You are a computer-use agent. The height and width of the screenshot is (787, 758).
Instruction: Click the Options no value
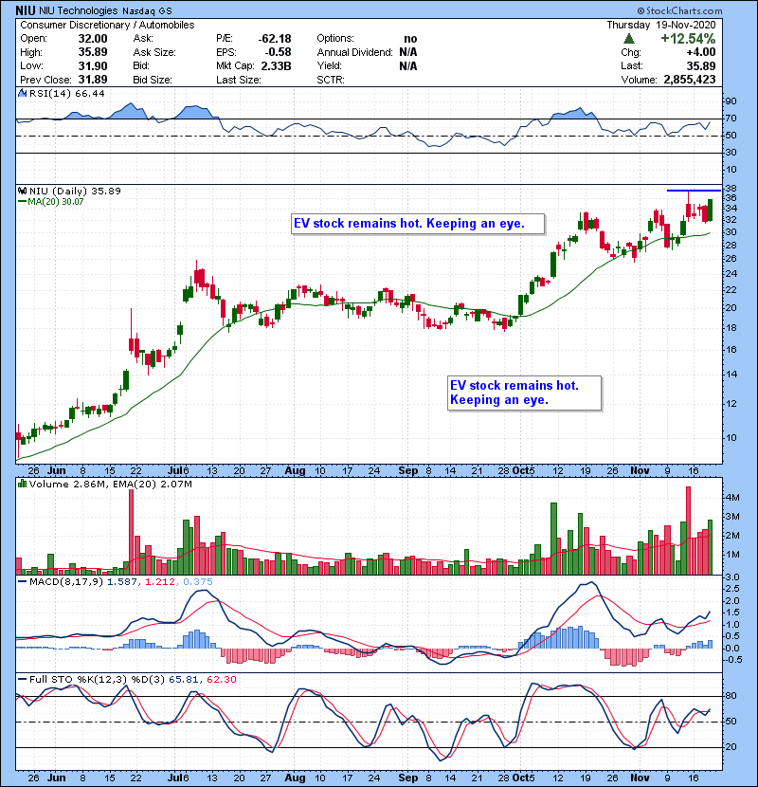coord(410,39)
